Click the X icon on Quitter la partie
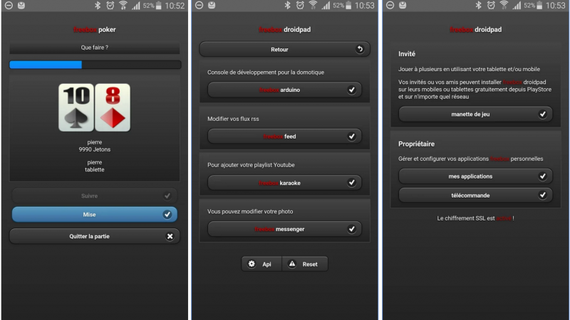This screenshot has height=320, width=570. point(170,236)
